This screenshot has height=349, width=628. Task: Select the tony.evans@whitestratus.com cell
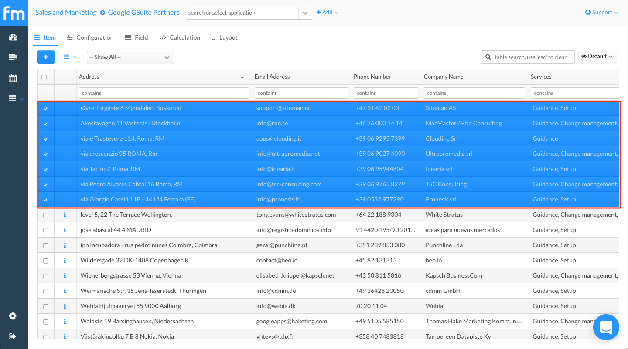click(301, 215)
